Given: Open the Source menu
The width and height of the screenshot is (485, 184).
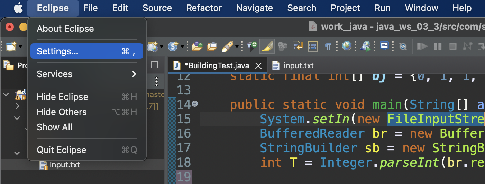Looking at the screenshot, I should (157, 8).
